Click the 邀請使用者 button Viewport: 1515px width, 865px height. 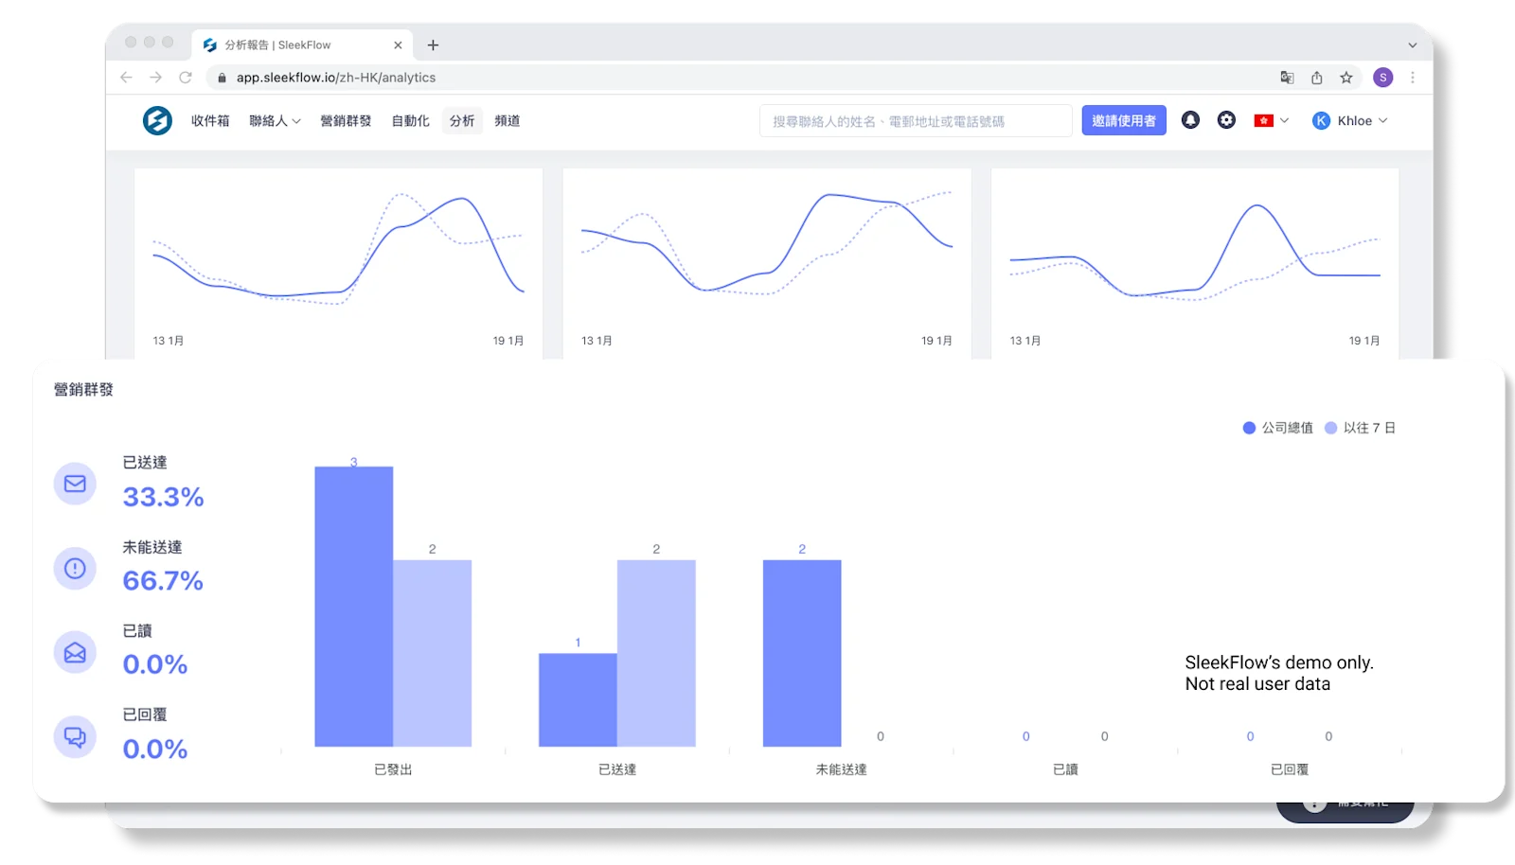1123,120
